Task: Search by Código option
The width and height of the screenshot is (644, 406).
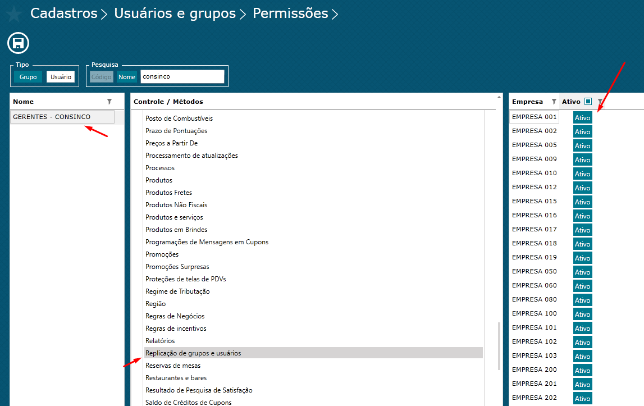Action: click(102, 77)
